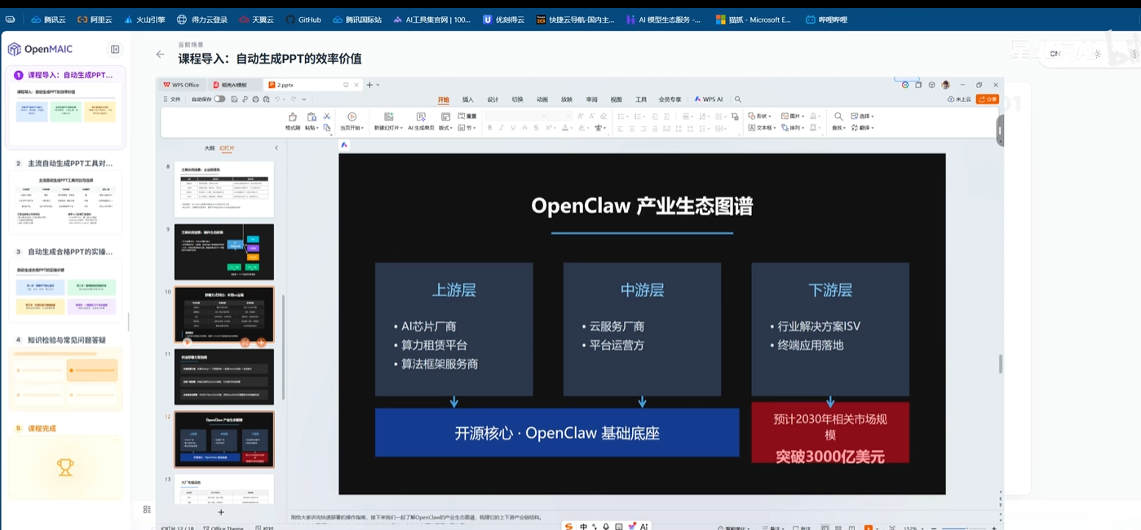Open the File (文件) menu
Viewport: 1141px width, 530px height.
pos(171,99)
